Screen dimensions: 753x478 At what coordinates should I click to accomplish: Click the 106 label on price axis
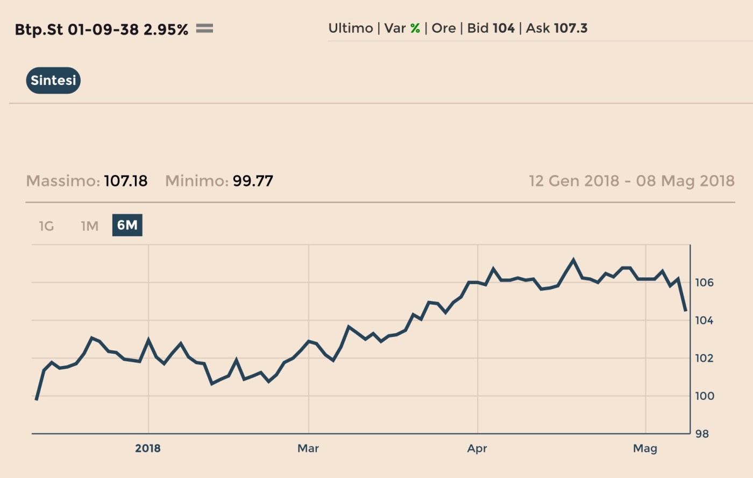coord(704,283)
